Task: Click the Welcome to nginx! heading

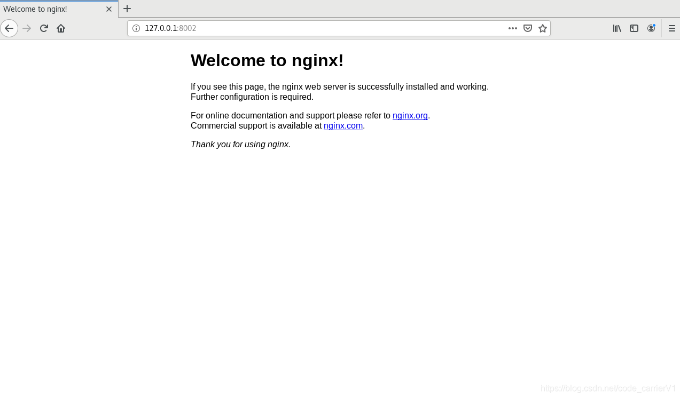Action: [267, 60]
